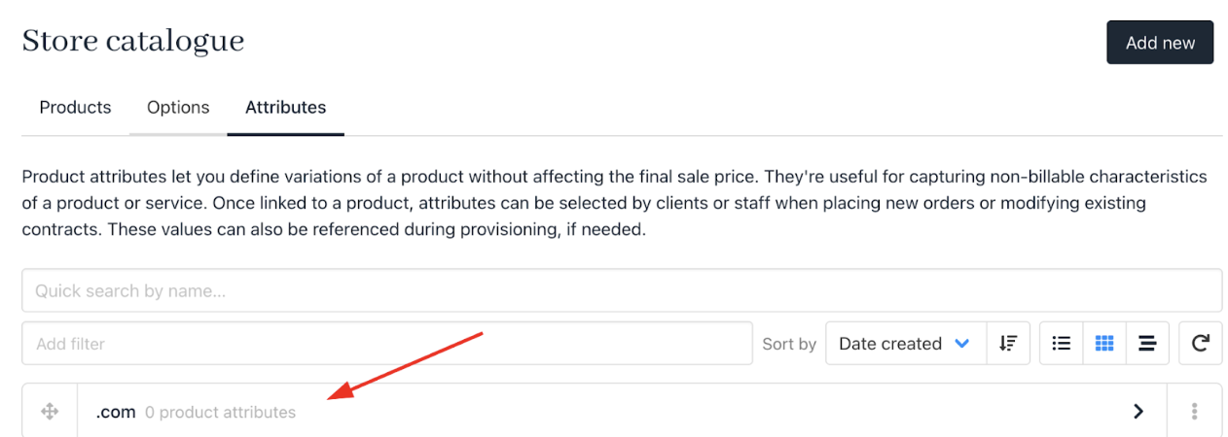Click the 0 product attributes label

tap(221, 413)
